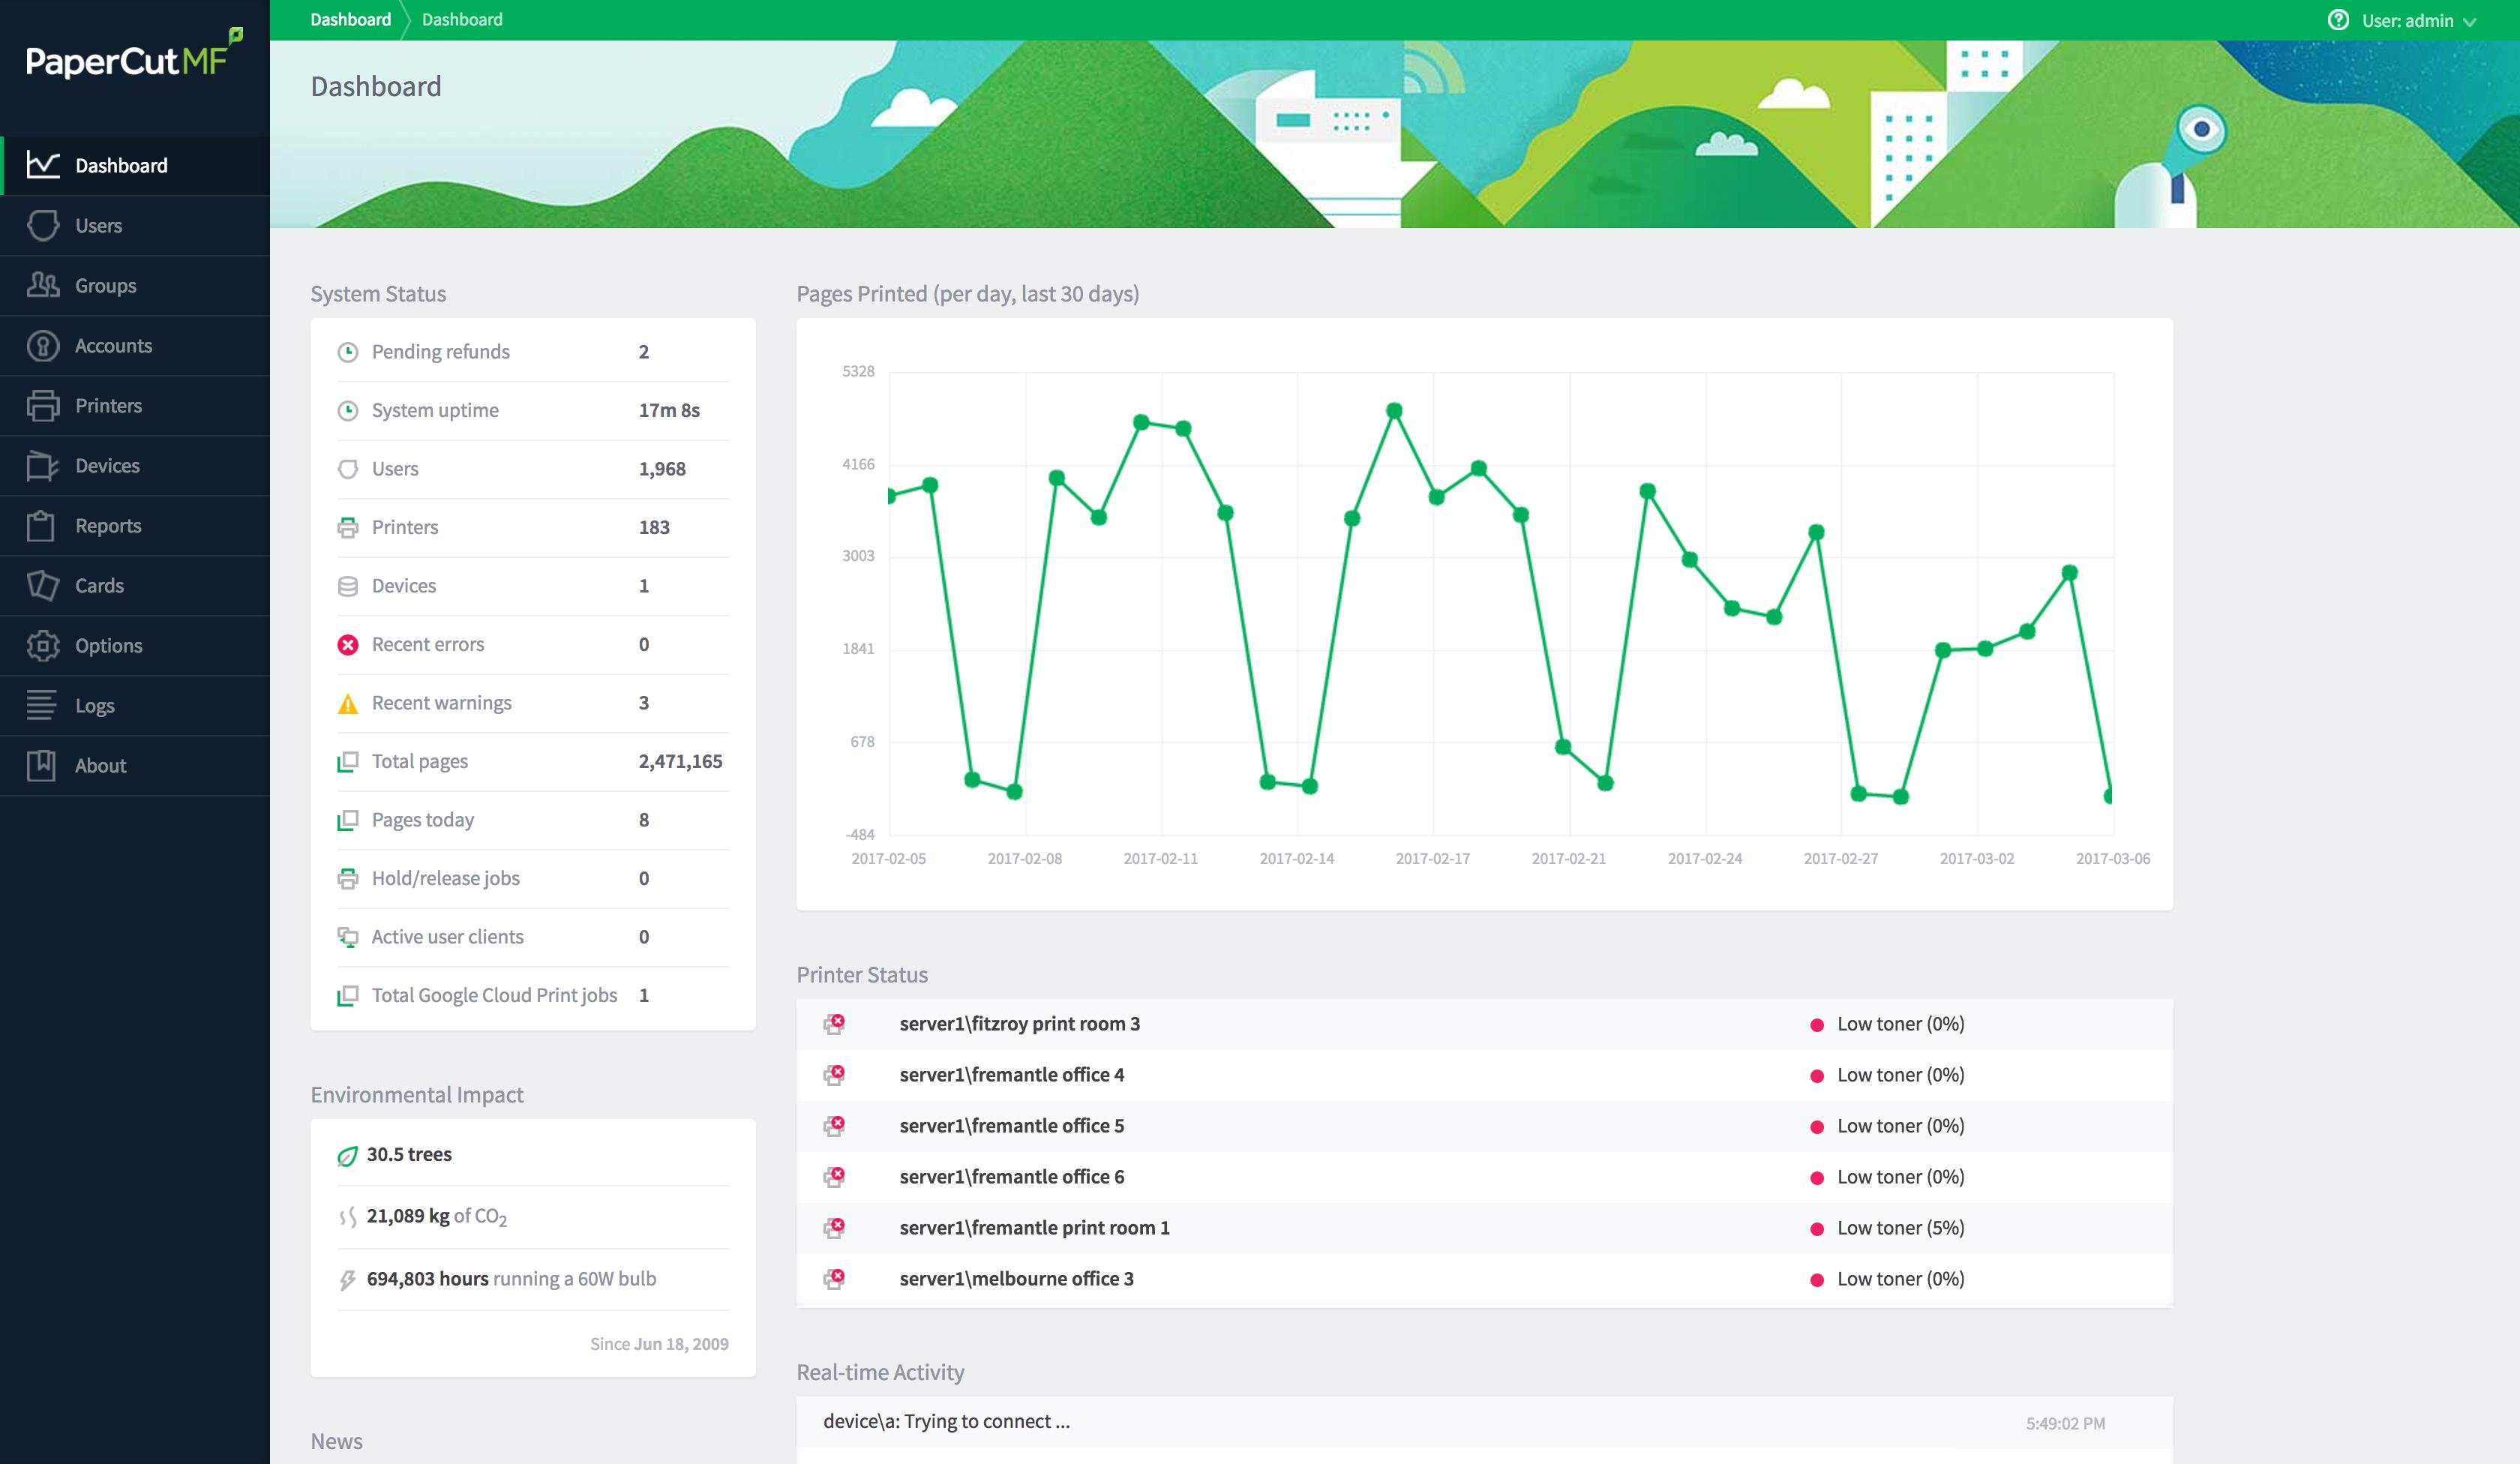The height and width of the screenshot is (1464, 2520).
Task: Click fitzroy print room 3 printer error icon
Action: (834, 1024)
